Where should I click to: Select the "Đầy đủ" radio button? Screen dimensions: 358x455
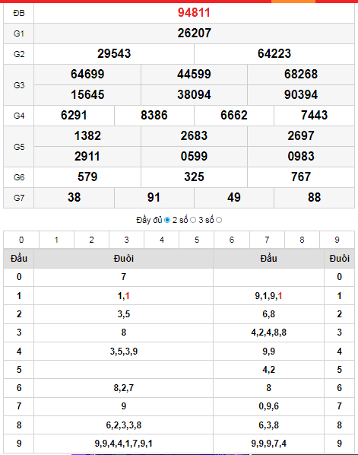pyautogui.click(x=167, y=220)
